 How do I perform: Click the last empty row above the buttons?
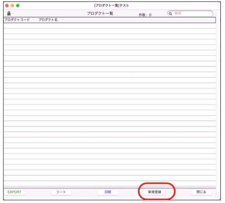tap(110, 184)
